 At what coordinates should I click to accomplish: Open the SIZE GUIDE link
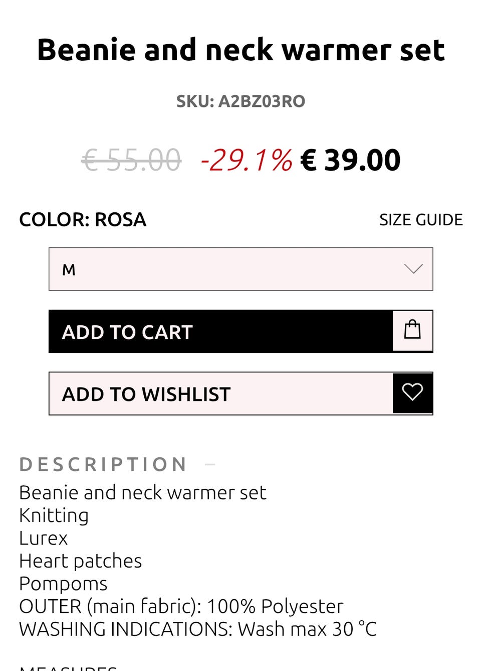click(x=421, y=220)
